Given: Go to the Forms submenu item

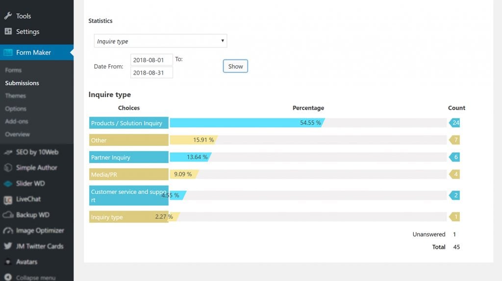Looking at the screenshot, I should 13,70.
